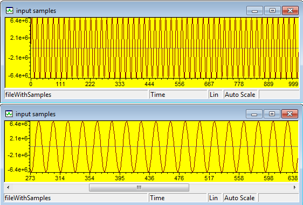Click the 2.1e+6 y-axis label in the bottom graph

click(18, 138)
